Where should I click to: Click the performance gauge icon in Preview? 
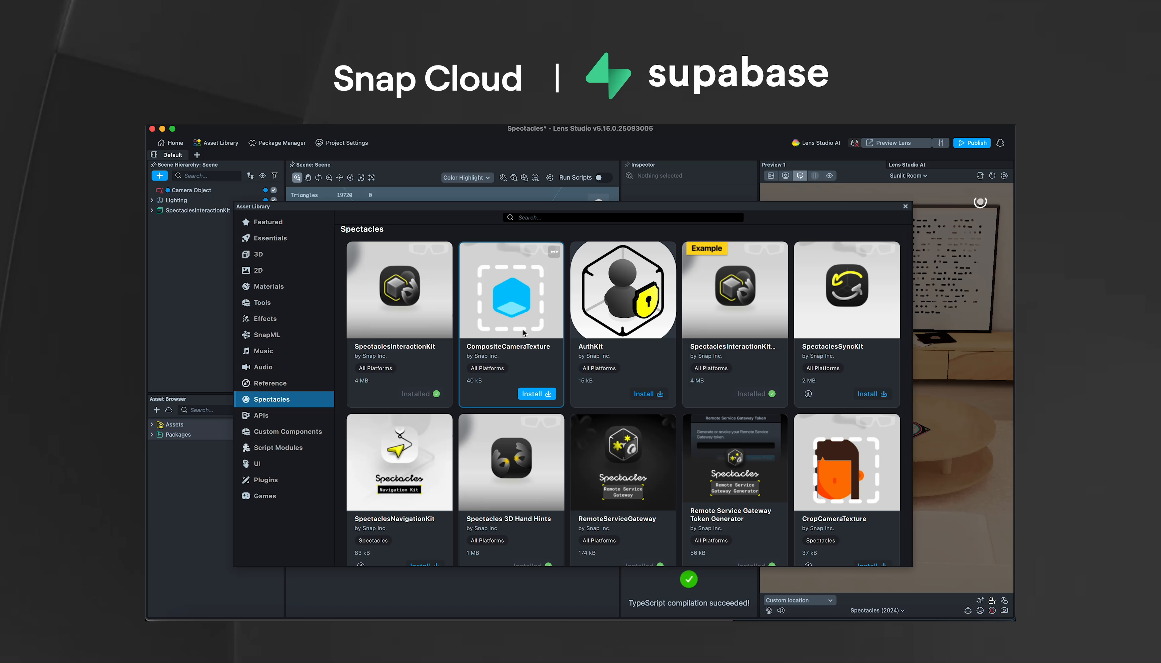(980, 611)
